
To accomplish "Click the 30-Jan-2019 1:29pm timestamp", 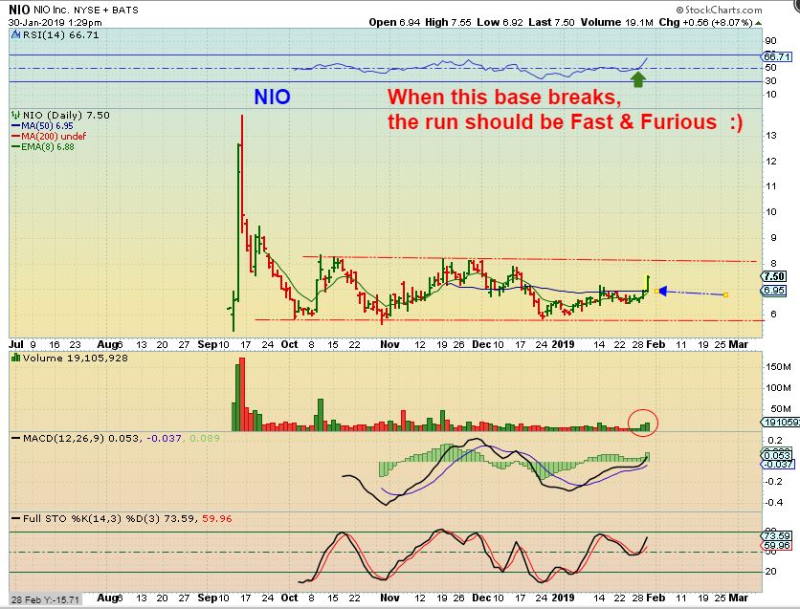I will tap(56, 22).
